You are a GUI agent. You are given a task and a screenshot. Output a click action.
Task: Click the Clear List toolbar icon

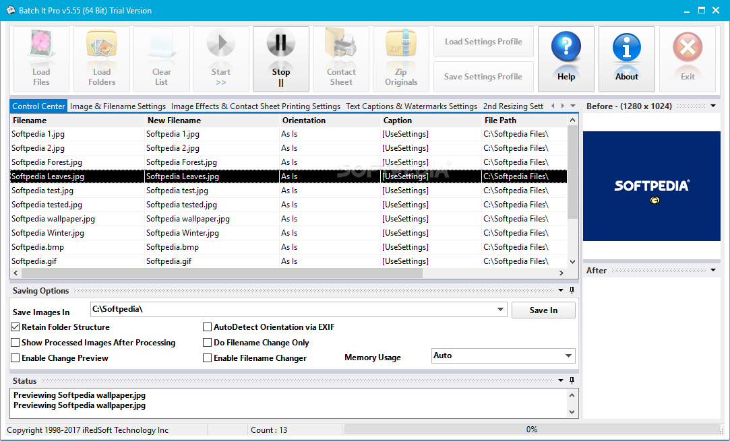[x=162, y=59]
